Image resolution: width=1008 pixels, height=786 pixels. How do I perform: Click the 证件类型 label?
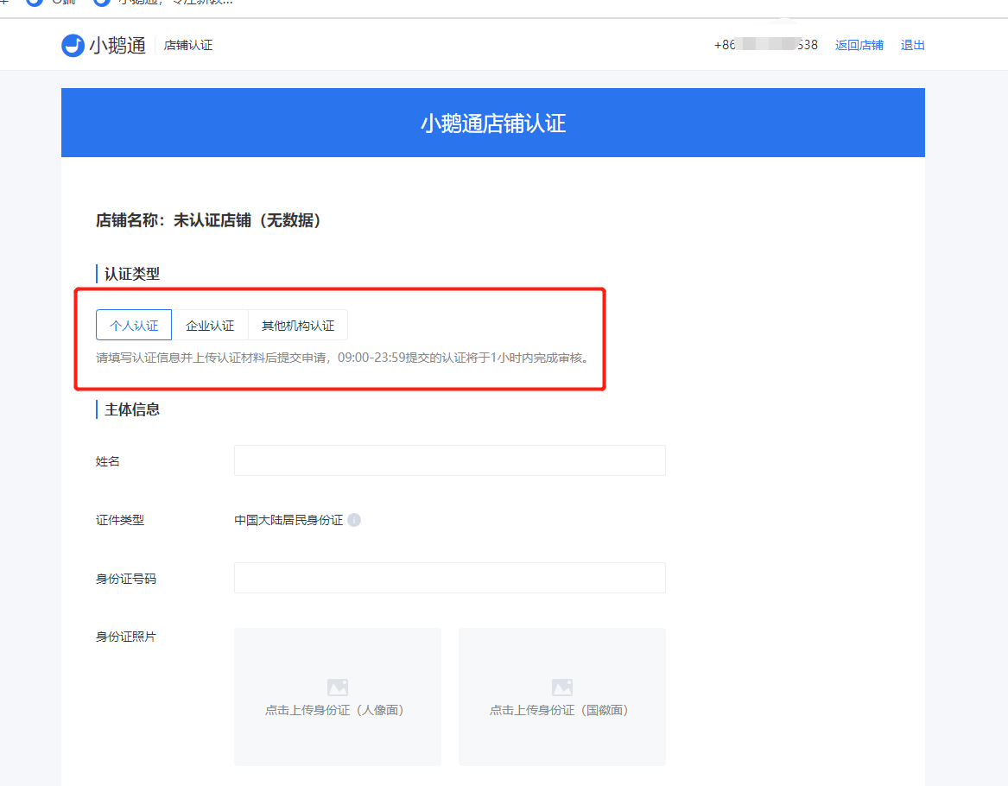(x=119, y=520)
